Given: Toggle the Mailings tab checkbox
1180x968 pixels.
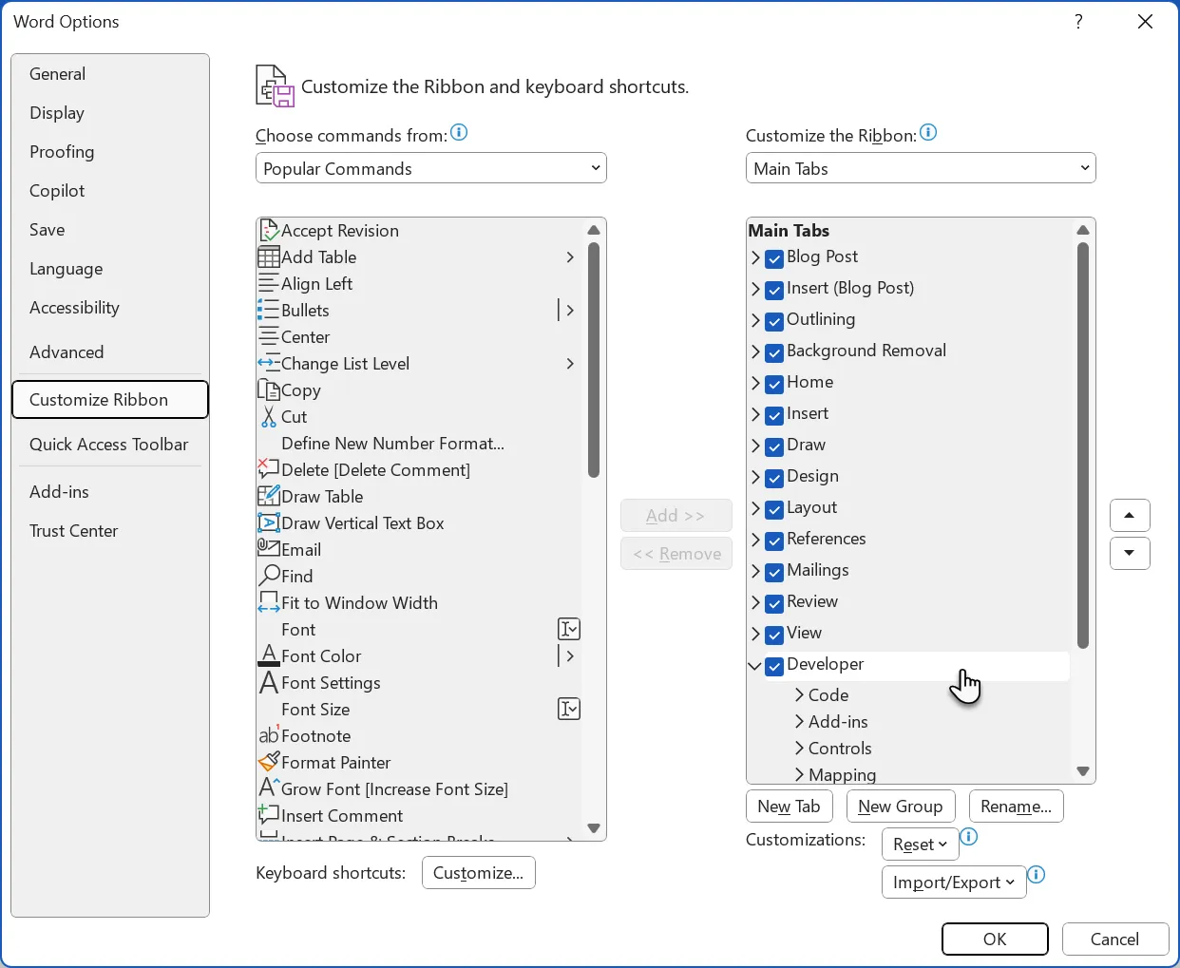Looking at the screenshot, I should coord(774,572).
